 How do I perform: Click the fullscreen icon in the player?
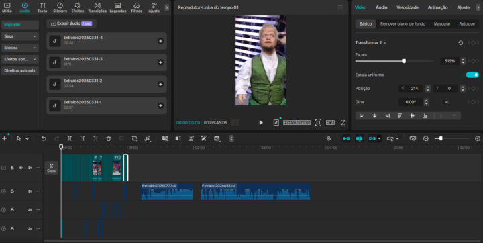coord(343,122)
